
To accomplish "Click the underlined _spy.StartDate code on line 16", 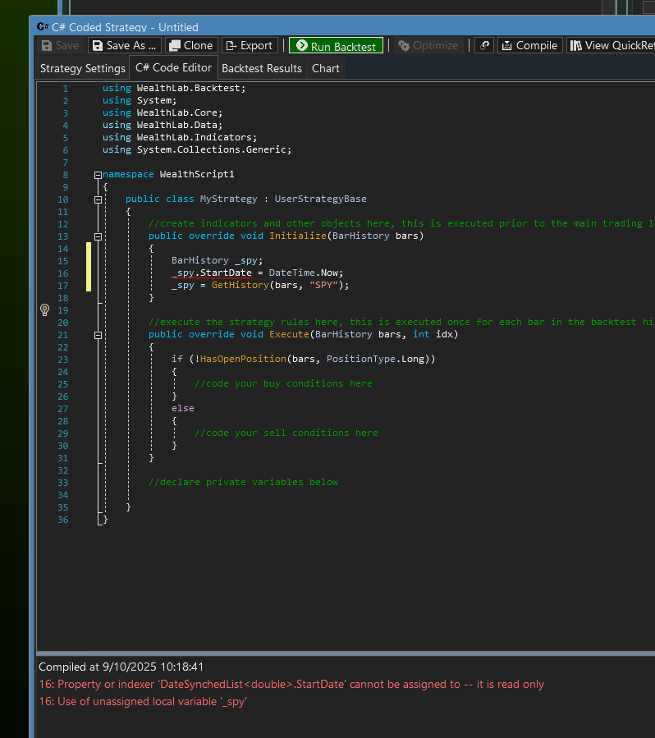I will 211,273.
